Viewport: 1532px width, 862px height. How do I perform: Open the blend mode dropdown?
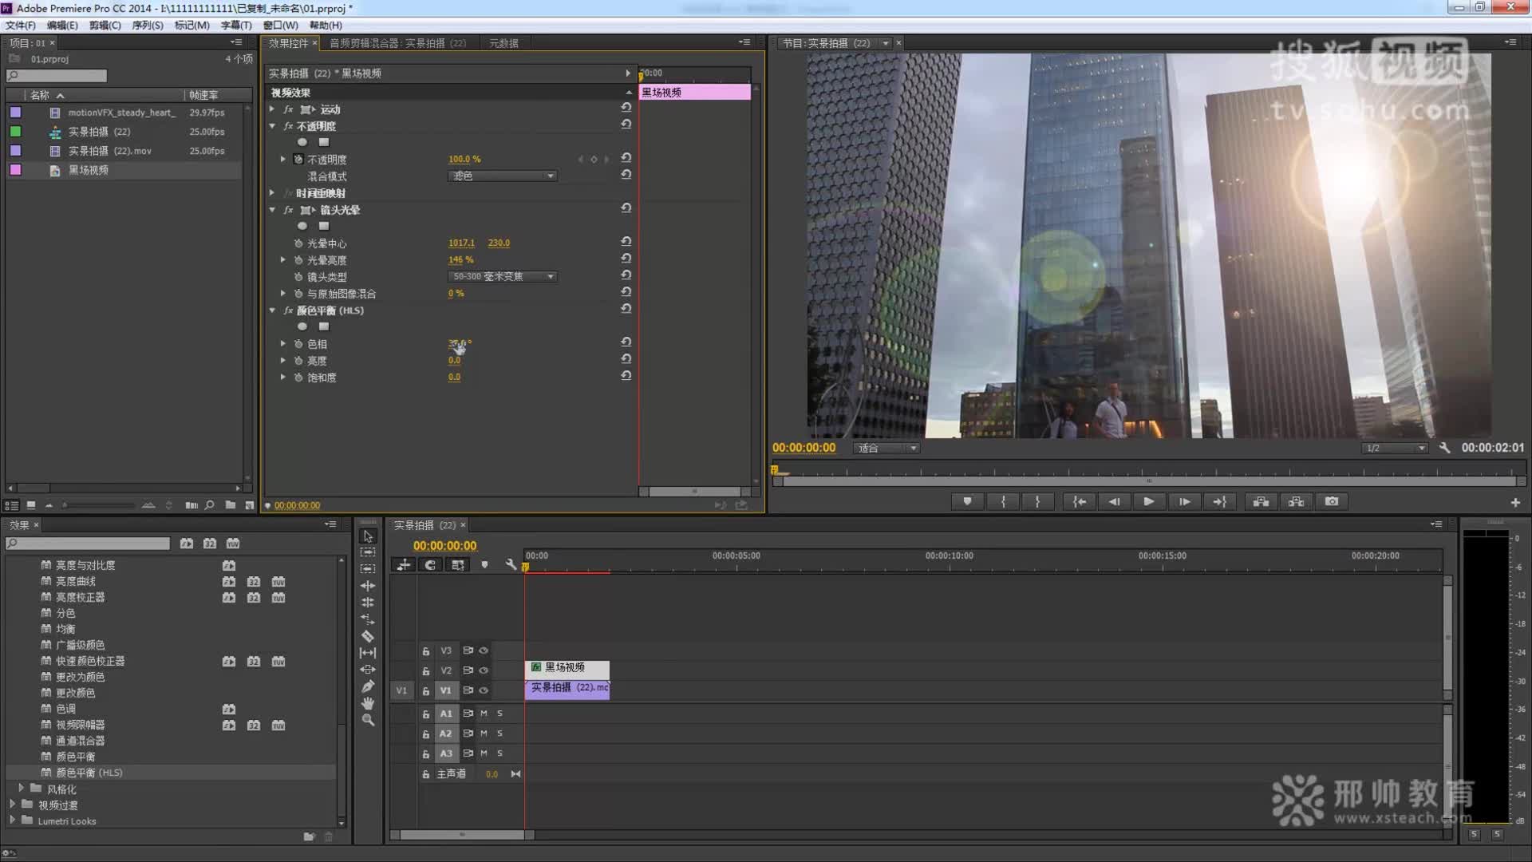pos(502,176)
